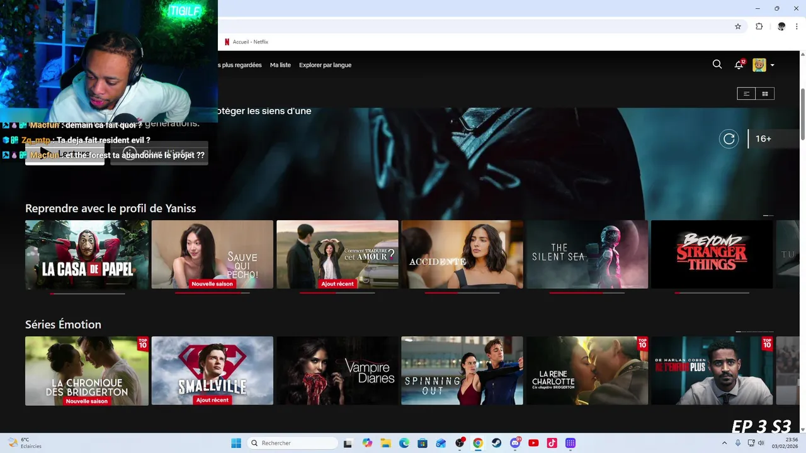
Task: Open TikTok app from taskbar
Action: coord(552,443)
